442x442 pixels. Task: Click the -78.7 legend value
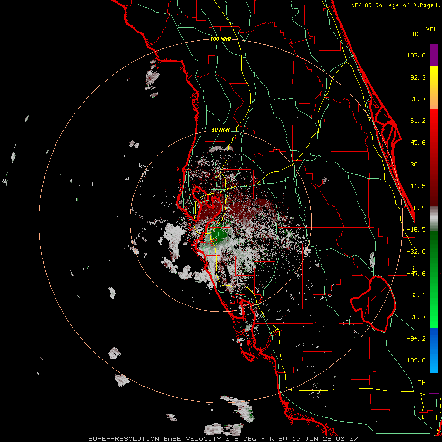(x=416, y=317)
